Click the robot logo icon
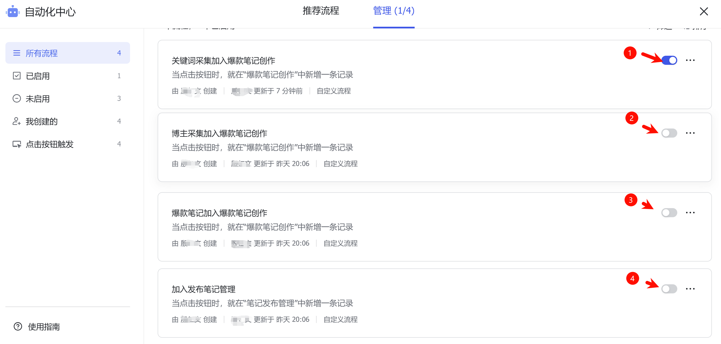This screenshot has width=721, height=344. [x=13, y=12]
